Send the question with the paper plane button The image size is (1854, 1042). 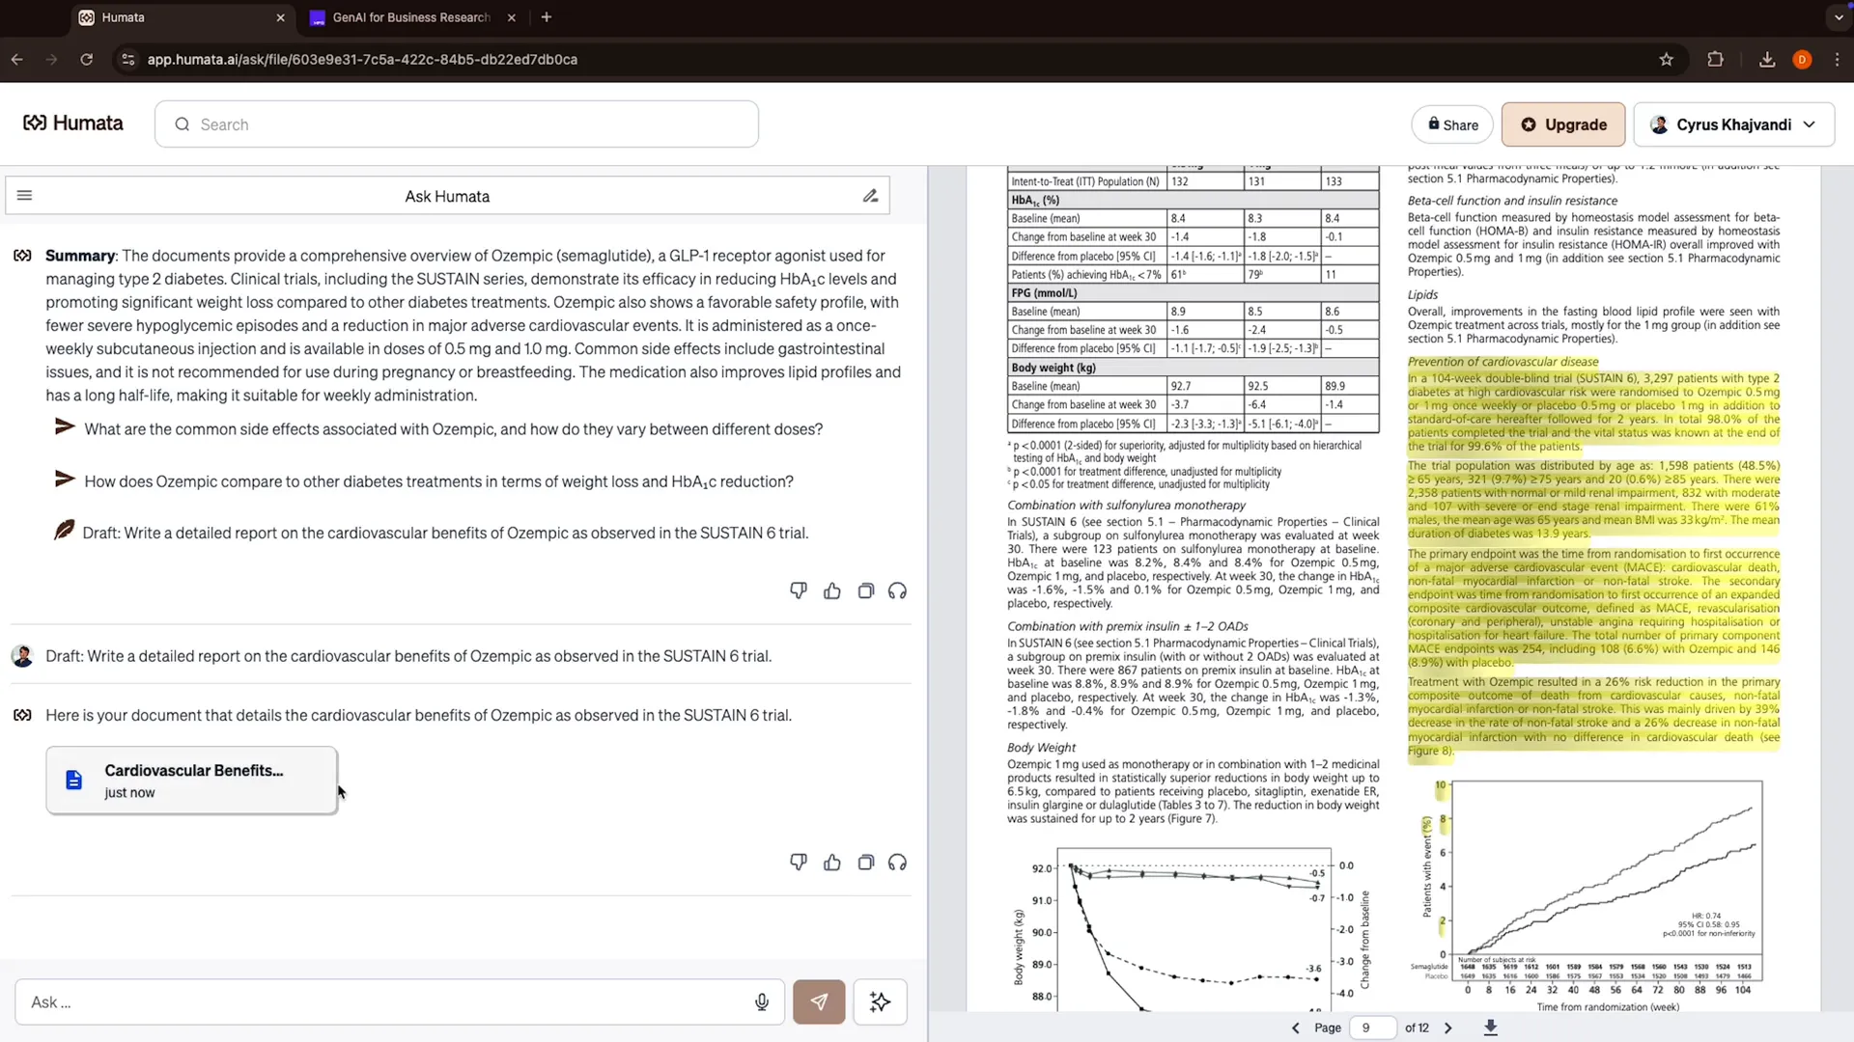[819, 1002]
